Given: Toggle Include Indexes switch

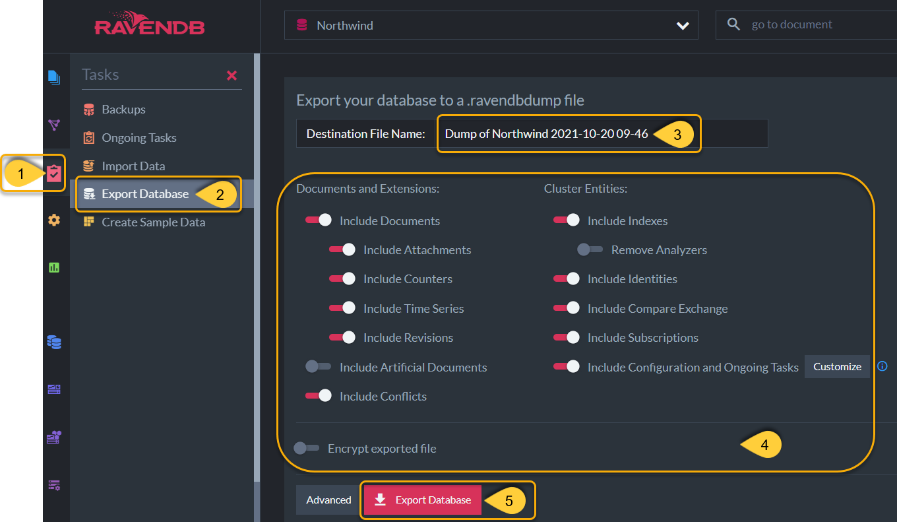Looking at the screenshot, I should [566, 220].
